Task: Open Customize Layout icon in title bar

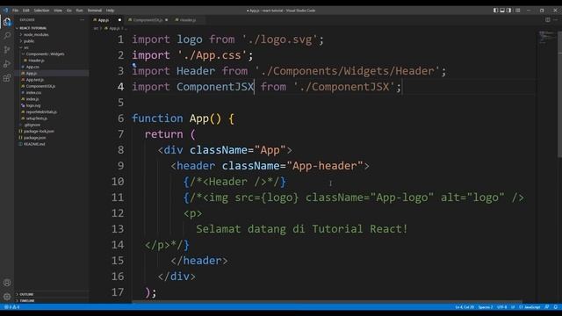Action: [518, 11]
